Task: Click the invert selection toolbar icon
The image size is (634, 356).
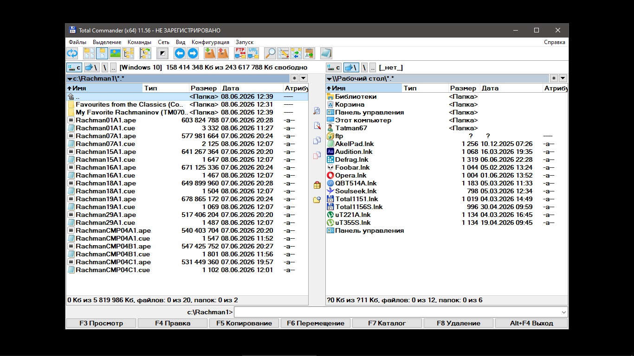Action: (x=162, y=53)
